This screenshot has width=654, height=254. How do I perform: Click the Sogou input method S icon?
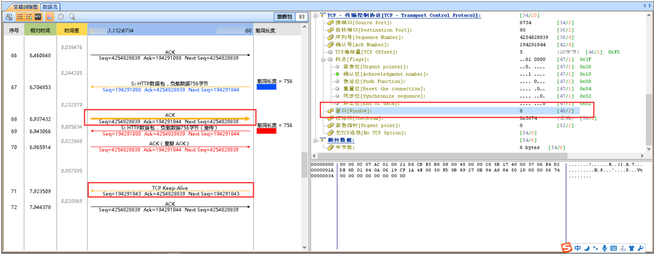click(566, 248)
